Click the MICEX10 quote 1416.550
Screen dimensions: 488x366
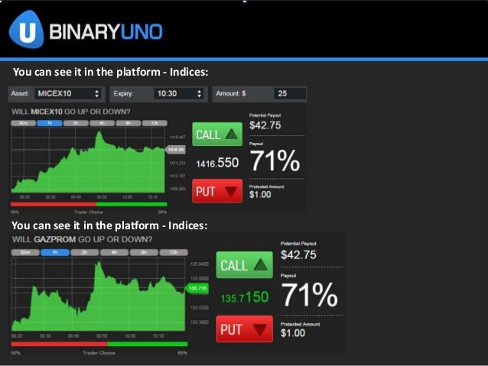[x=217, y=163]
